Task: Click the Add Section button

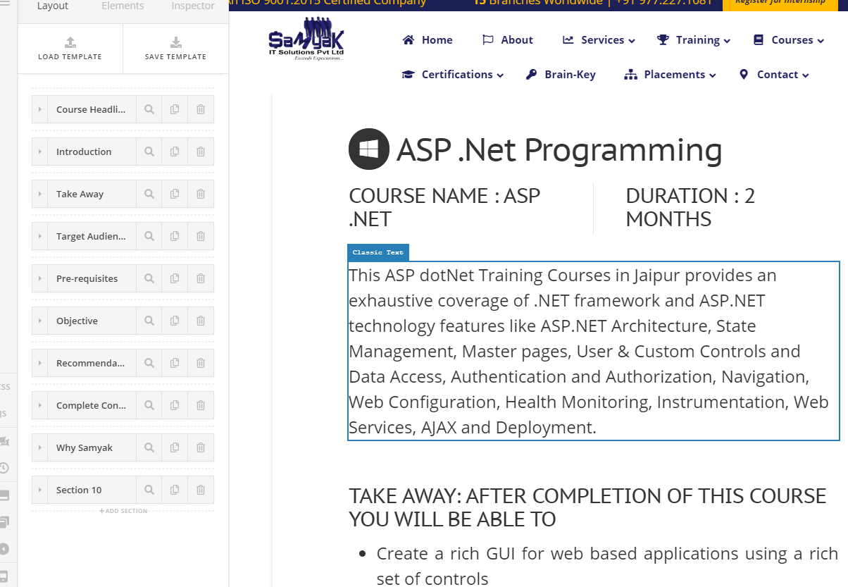Action: click(x=123, y=511)
